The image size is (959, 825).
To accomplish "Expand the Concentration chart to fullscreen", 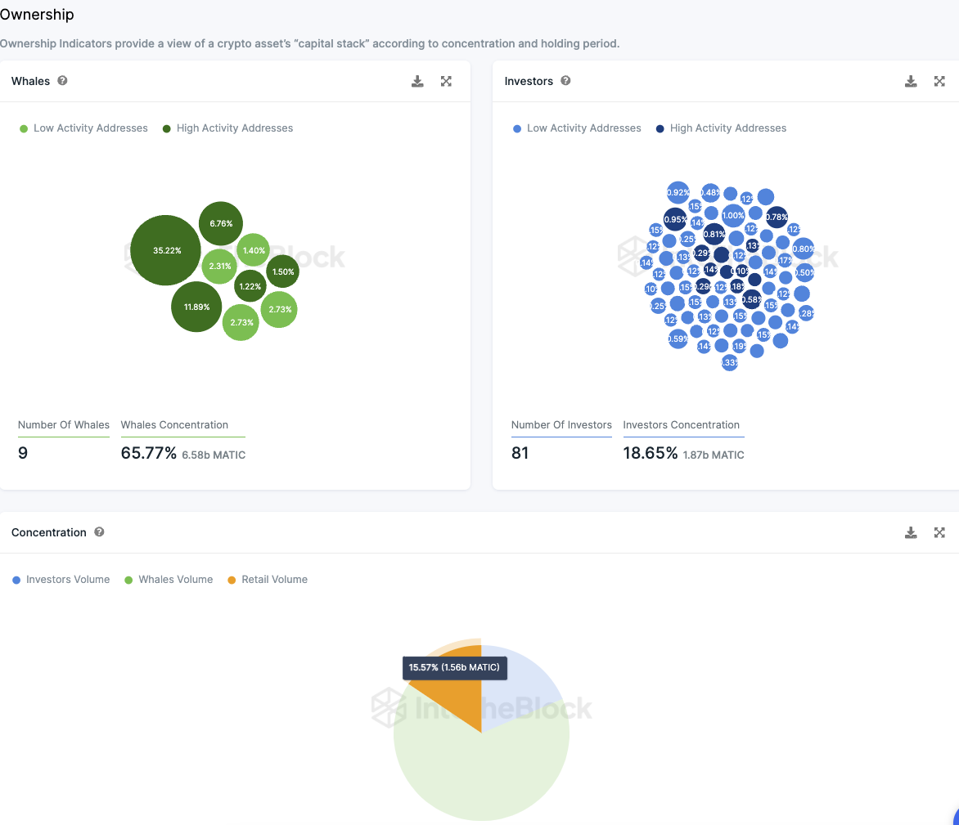I will [939, 532].
